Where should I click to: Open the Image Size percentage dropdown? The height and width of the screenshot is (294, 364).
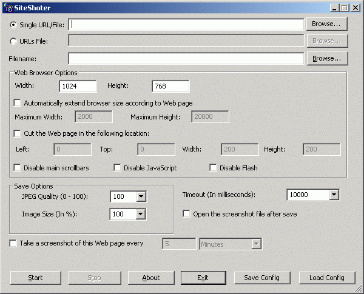(x=141, y=214)
